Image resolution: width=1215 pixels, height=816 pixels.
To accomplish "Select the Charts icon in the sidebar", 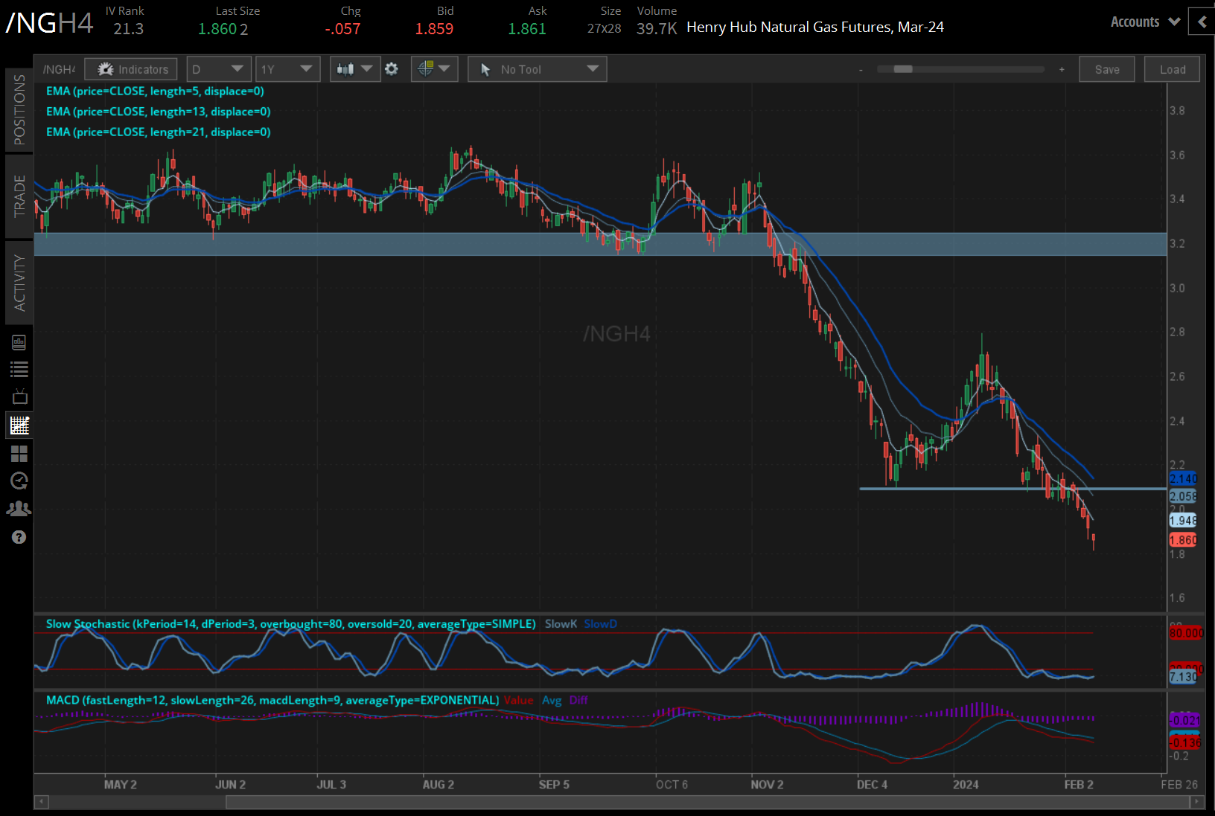I will pyautogui.click(x=19, y=425).
